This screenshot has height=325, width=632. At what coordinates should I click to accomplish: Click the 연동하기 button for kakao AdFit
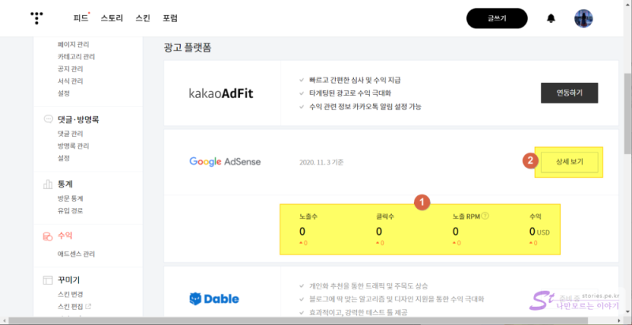click(569, 93)
